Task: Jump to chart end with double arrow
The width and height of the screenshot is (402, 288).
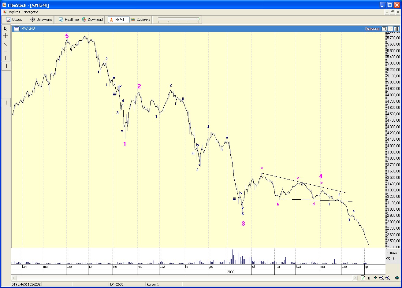Action: (397, 278)
